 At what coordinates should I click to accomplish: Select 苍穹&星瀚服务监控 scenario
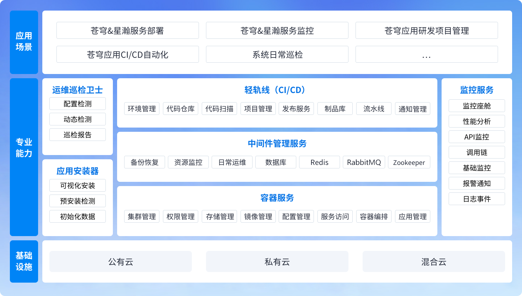(x=277, y=31)
